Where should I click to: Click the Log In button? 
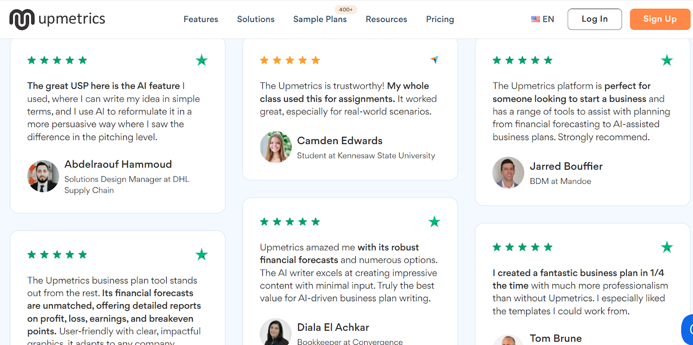tap(595, 19)
